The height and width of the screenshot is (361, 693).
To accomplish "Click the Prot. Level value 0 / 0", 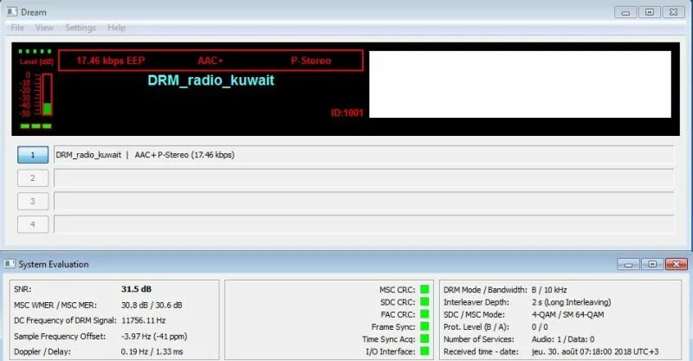I will pyautogui.click(x=540, y=327).
